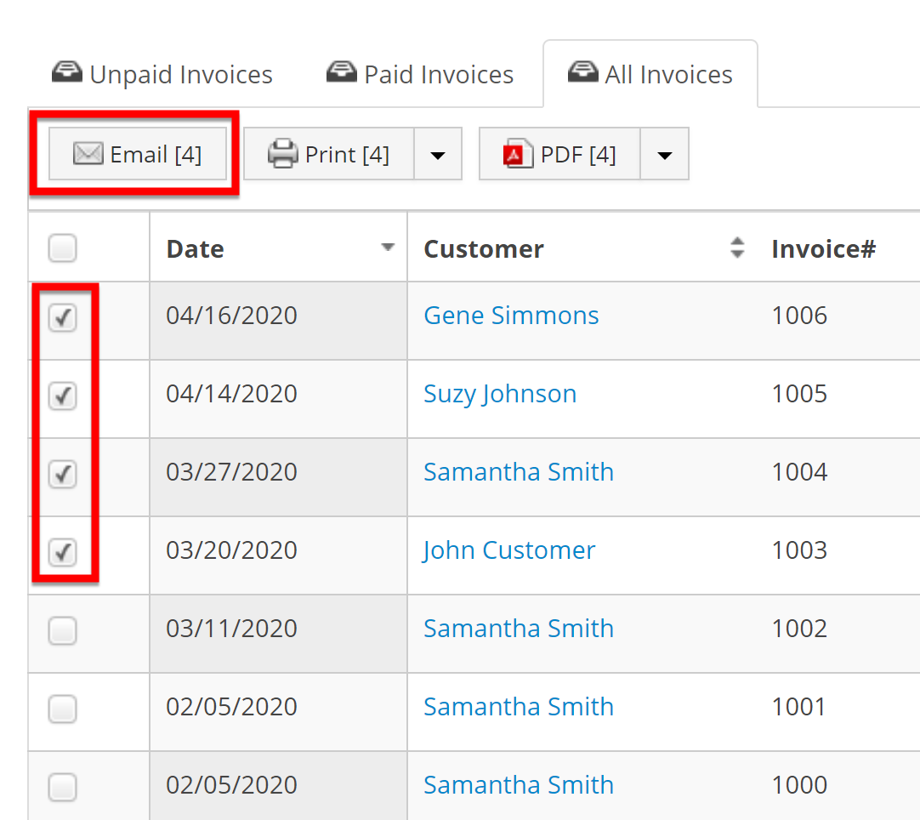
Task: Open John Customer link
Action: coord(509,550)
